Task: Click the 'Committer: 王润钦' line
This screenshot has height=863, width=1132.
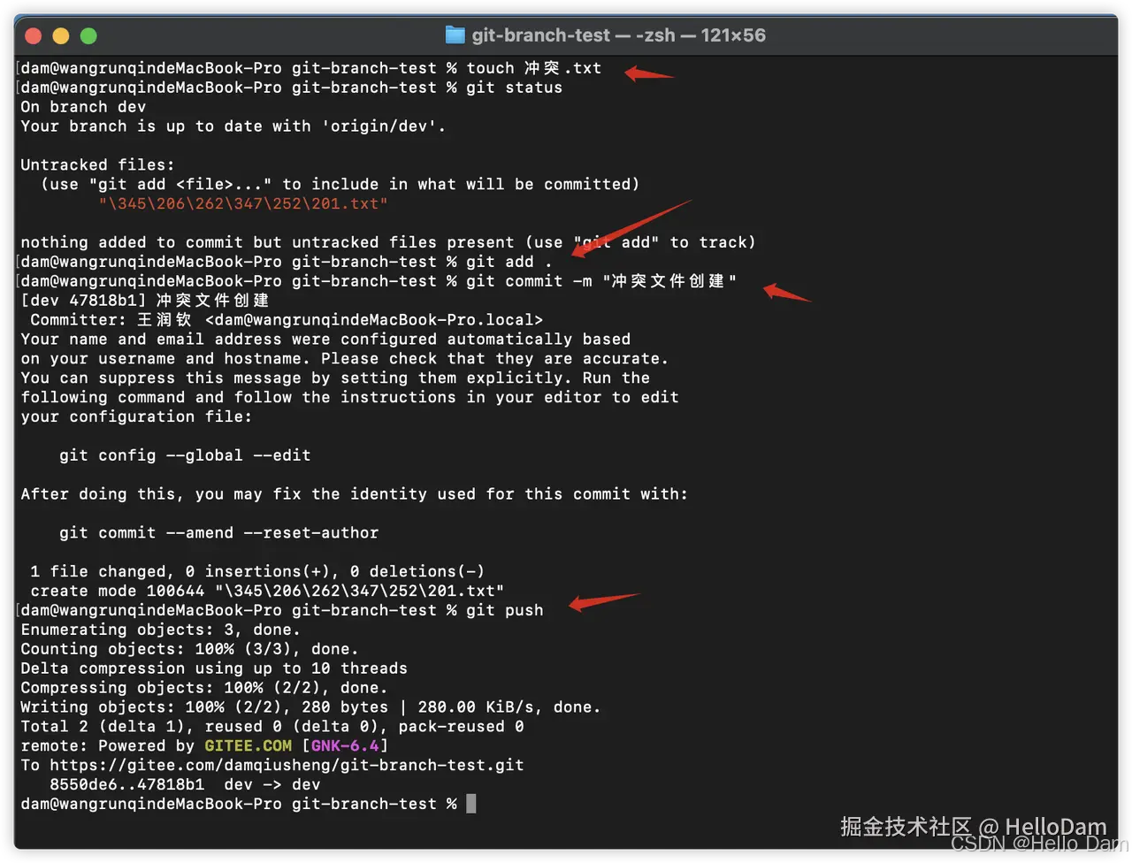Action: [x=287, y=320]
